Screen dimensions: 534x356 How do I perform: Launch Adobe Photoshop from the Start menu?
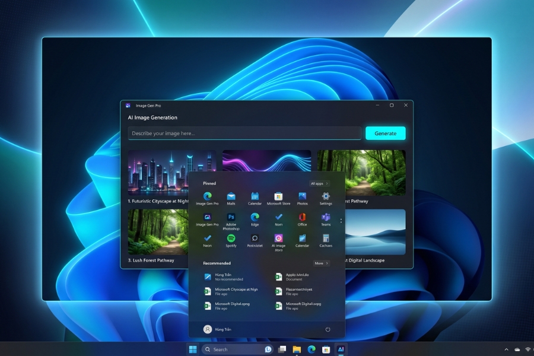(231, 221)
